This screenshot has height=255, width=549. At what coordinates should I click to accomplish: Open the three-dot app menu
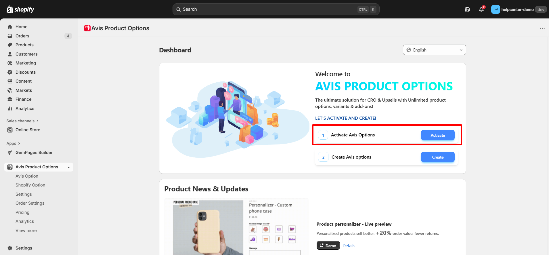click(542, 28)
